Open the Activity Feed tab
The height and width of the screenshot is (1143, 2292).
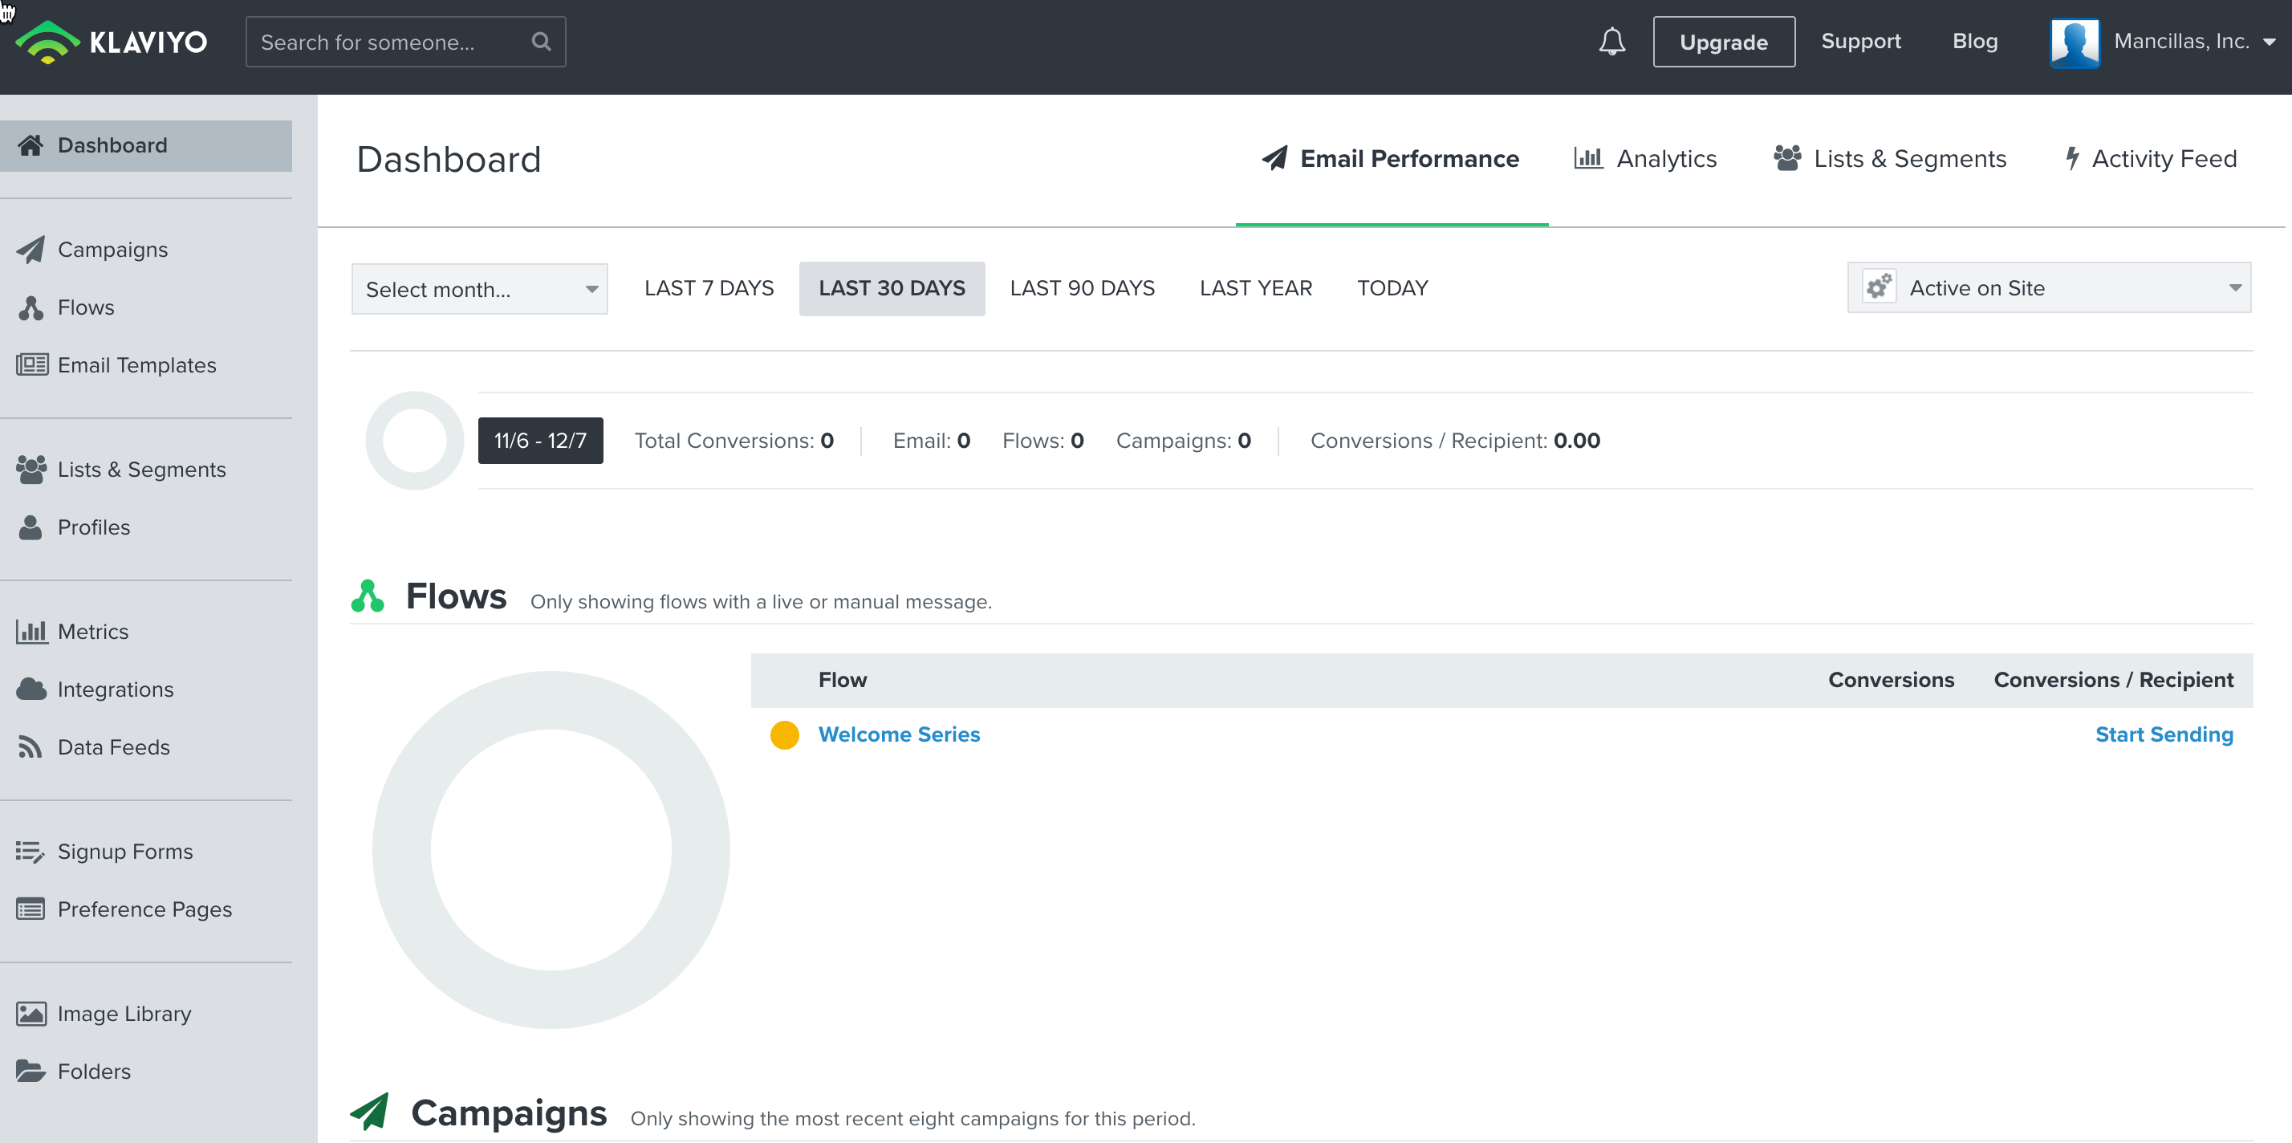[2149, 160]
